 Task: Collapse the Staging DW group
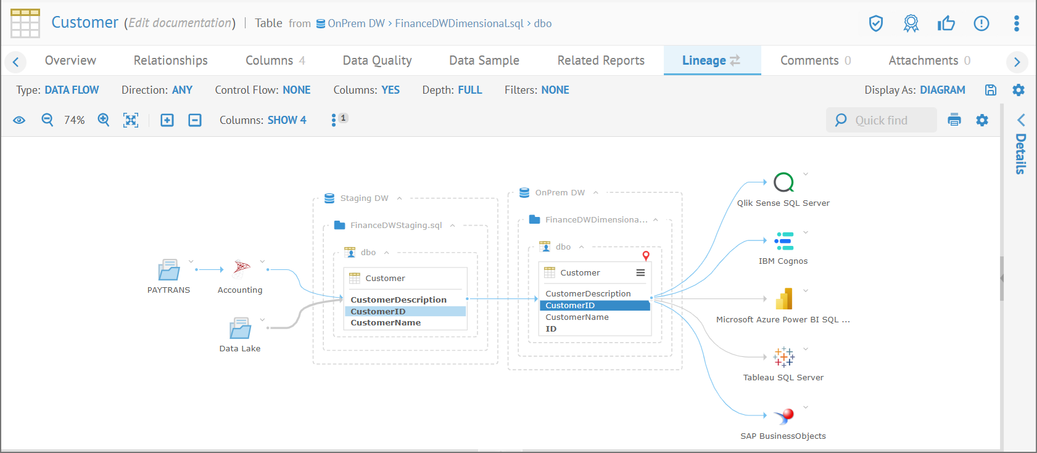(x=400, y=198)
